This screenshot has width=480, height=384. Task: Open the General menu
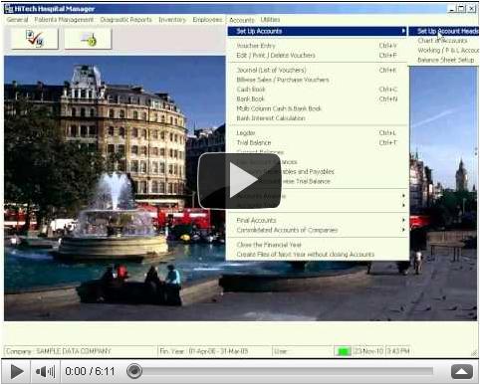[18, 20]
